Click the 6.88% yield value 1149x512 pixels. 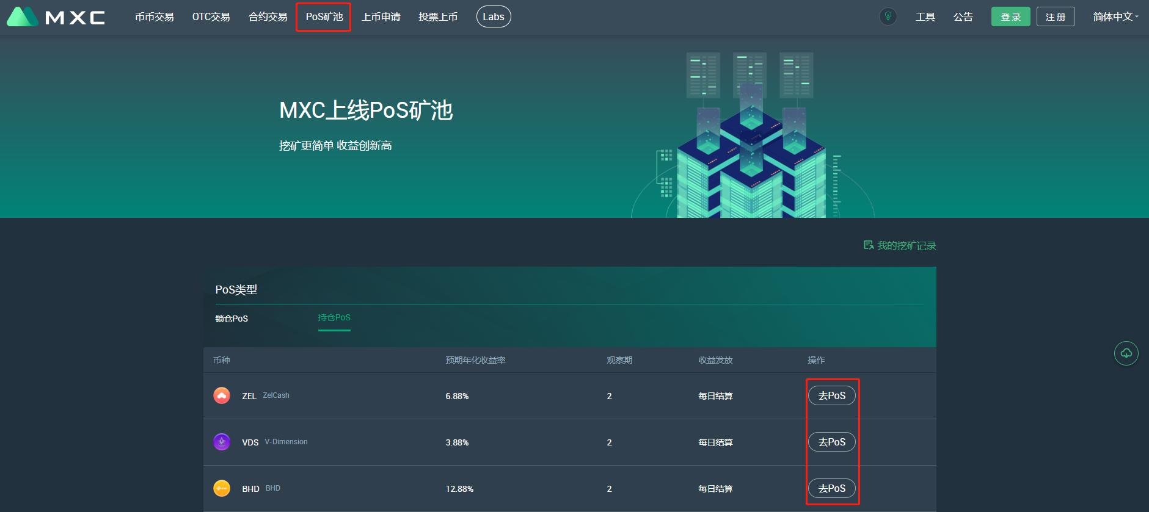pyautogui.click(x=457, y=396)
